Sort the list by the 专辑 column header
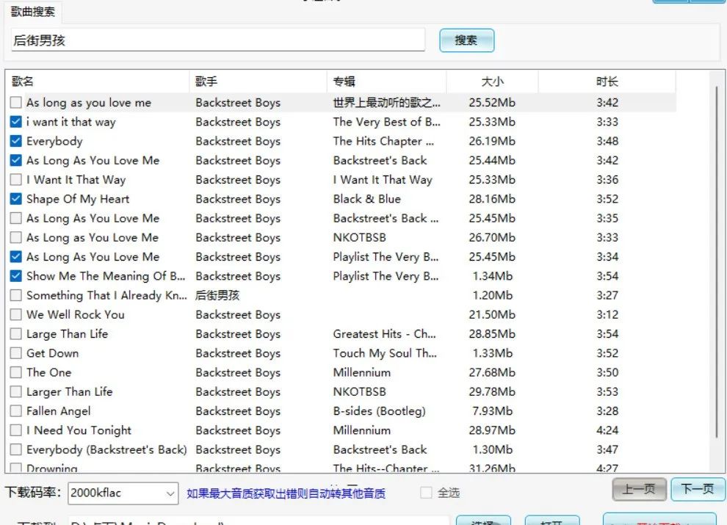The width and height of the screenshot is (727, 525). [387, 82]
